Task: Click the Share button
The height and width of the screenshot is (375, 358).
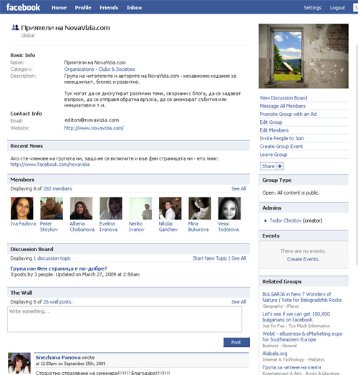Action: click(x=268, y=166)
